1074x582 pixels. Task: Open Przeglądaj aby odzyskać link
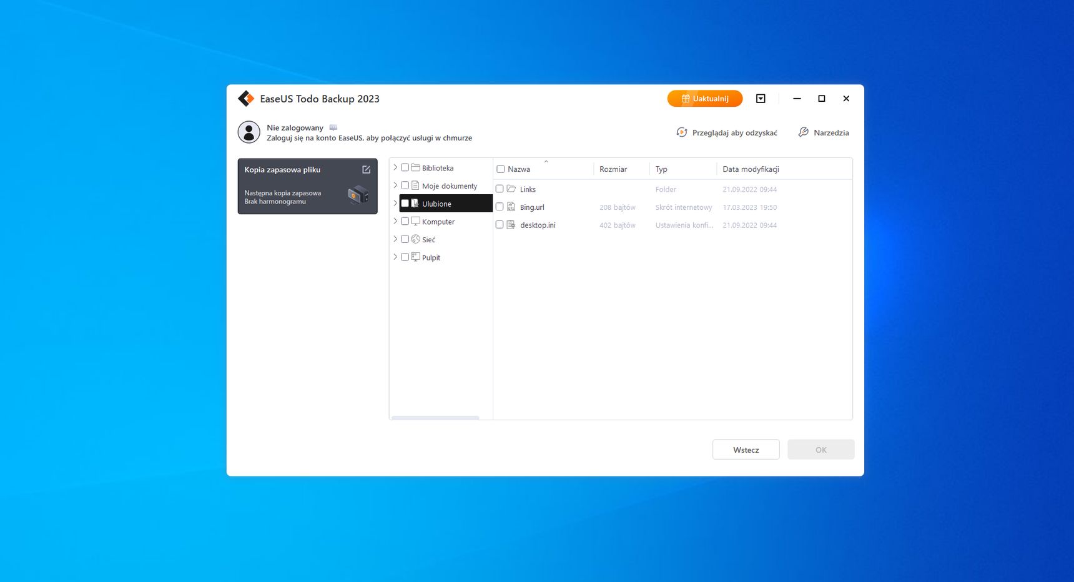735,132
